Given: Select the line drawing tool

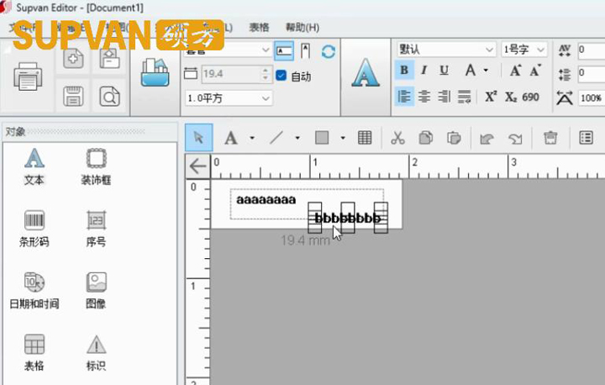Looking at the screenshot, I should 276,138.
